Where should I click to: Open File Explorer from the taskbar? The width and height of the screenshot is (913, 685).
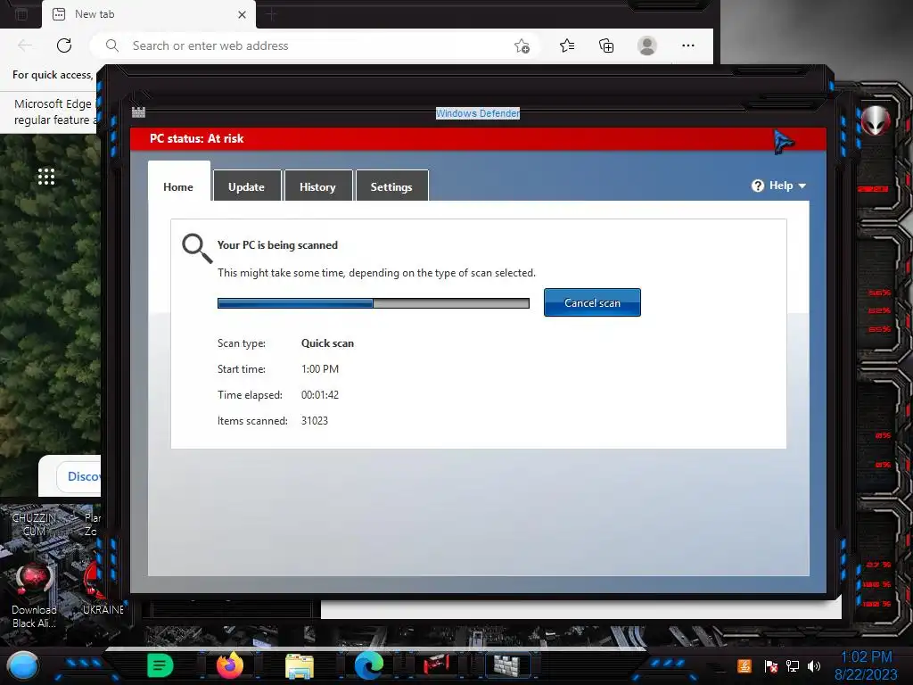(x=300, y=665)
